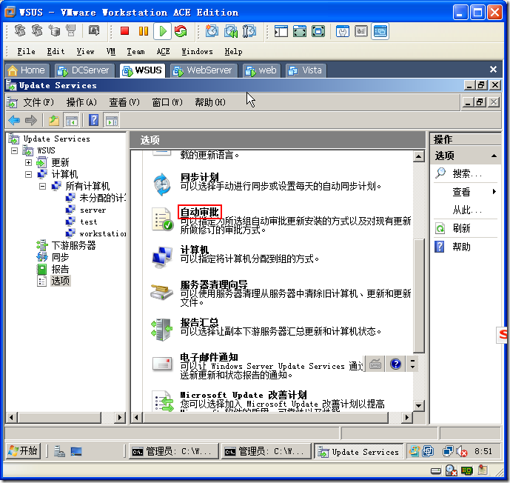Open the 服务器清理向导 option

click(214, 284)
